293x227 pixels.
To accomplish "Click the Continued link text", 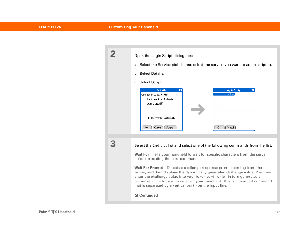I will tap(149, 195).
